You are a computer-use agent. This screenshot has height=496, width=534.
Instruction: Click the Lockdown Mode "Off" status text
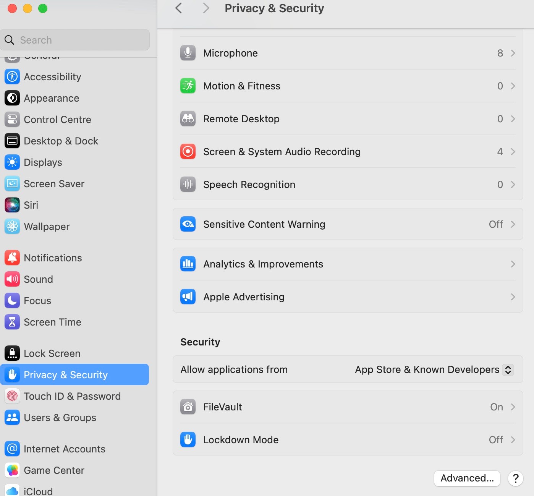point(496,440)
